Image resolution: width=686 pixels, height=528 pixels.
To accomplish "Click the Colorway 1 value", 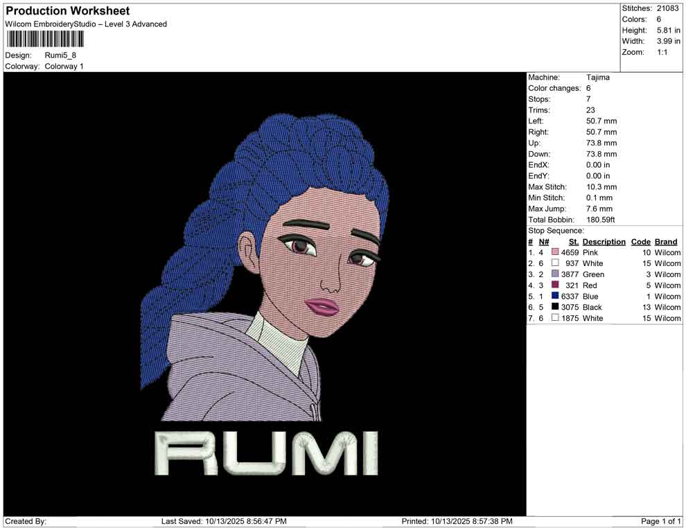I will pyautogui.click(x=64, y=67).
